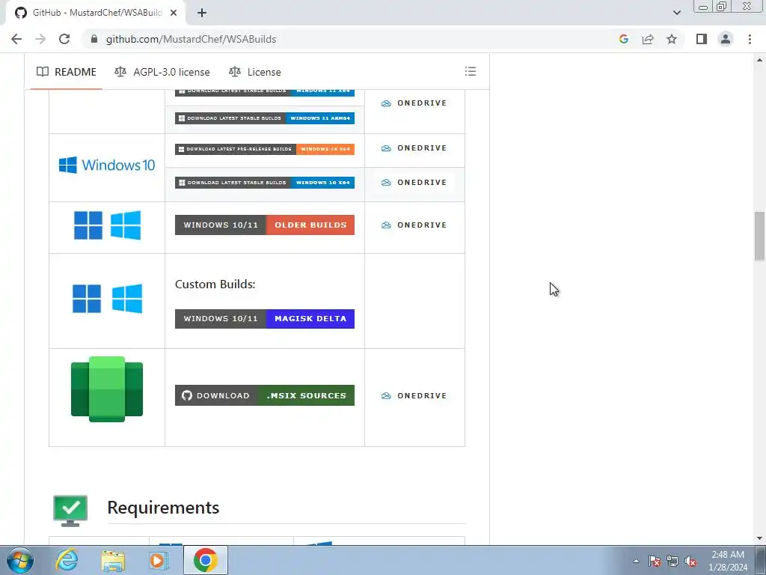Click the muted volume tray icon
The image size is (766, 575).
690,562
